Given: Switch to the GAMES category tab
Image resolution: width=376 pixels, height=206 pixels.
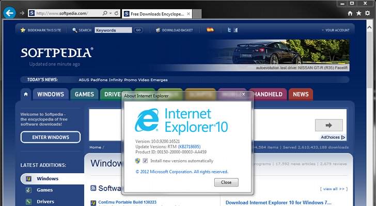Looking at the screenshot, I should click(x=84, y=94).
